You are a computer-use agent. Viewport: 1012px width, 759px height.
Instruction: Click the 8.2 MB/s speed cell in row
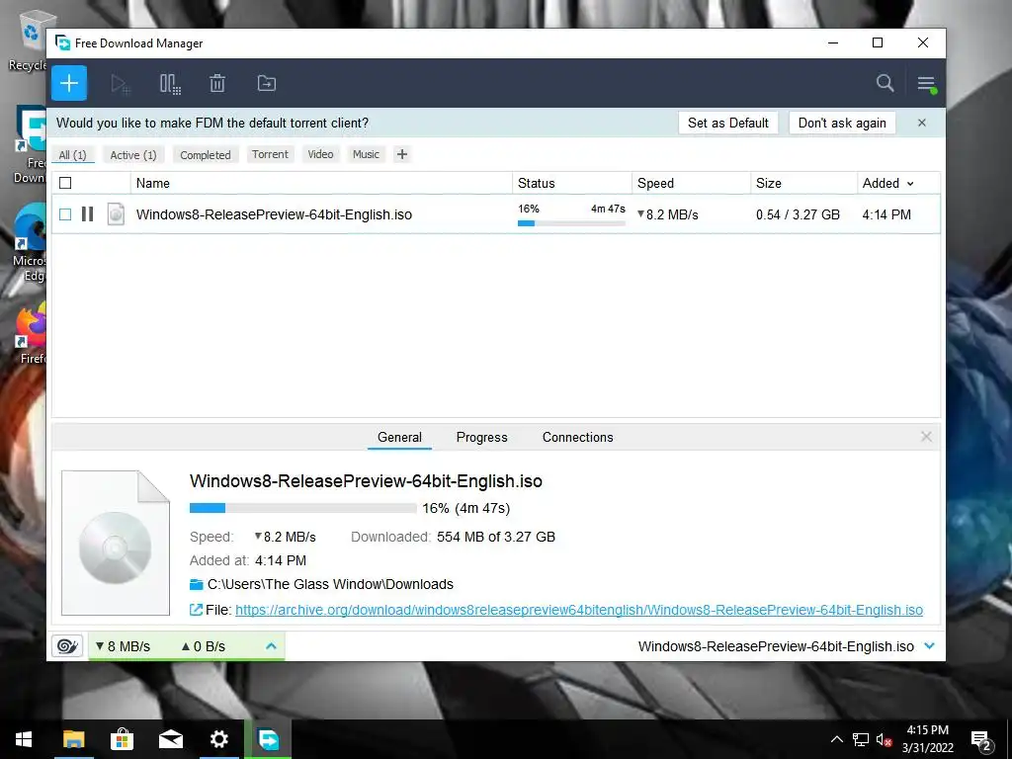668,214
